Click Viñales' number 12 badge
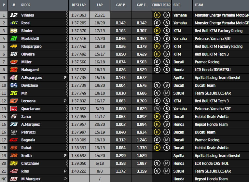This screenshot has width=249, height=182. [14, 15]
